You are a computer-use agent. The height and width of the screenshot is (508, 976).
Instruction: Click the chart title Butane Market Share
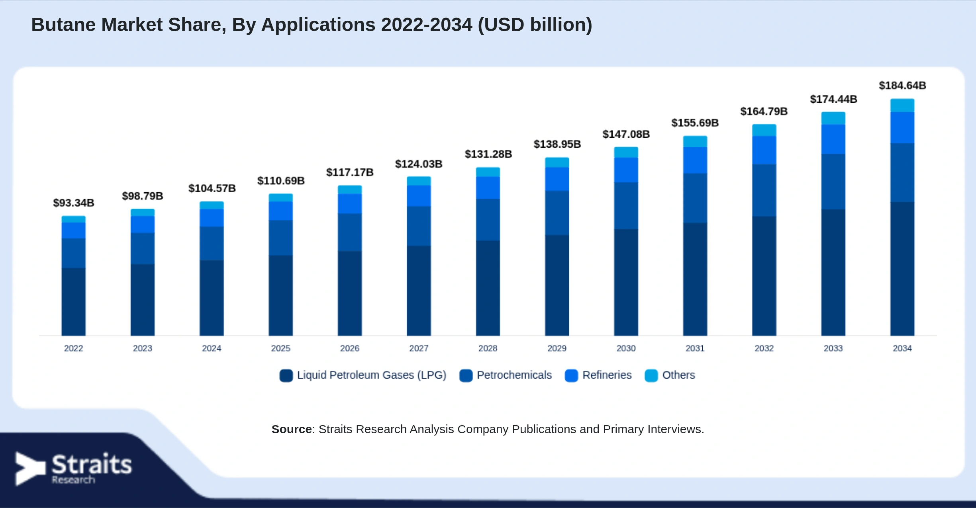(x=312, y=25)
